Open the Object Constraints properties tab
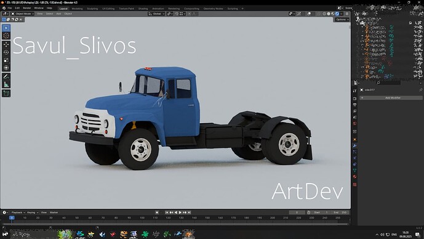 [x=355, y=164]
